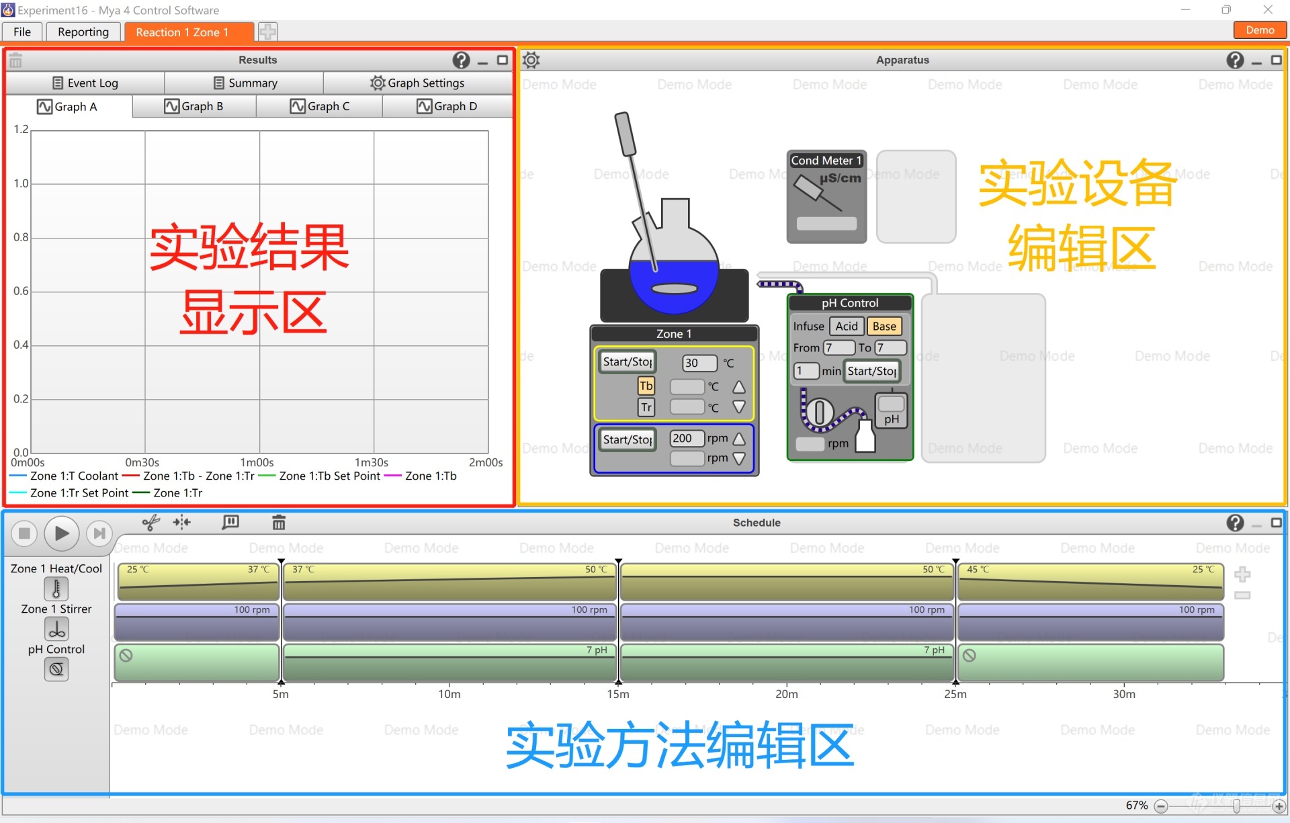Viewport: 1290px width, 823px height.
Task: Click the trash delete icon in Schedule toolbar
Action: tap(279, 523)
